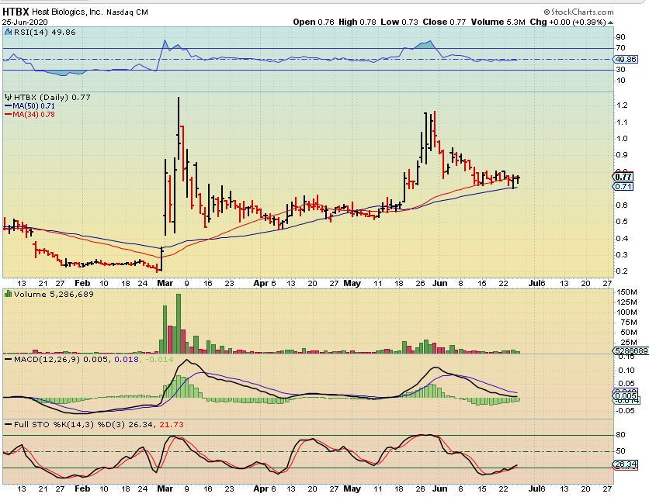Image resolution: width=649 pixels, height=497 pixels.
Task: Click the StockCharts.com watermark logo
Action: [578, 12]
